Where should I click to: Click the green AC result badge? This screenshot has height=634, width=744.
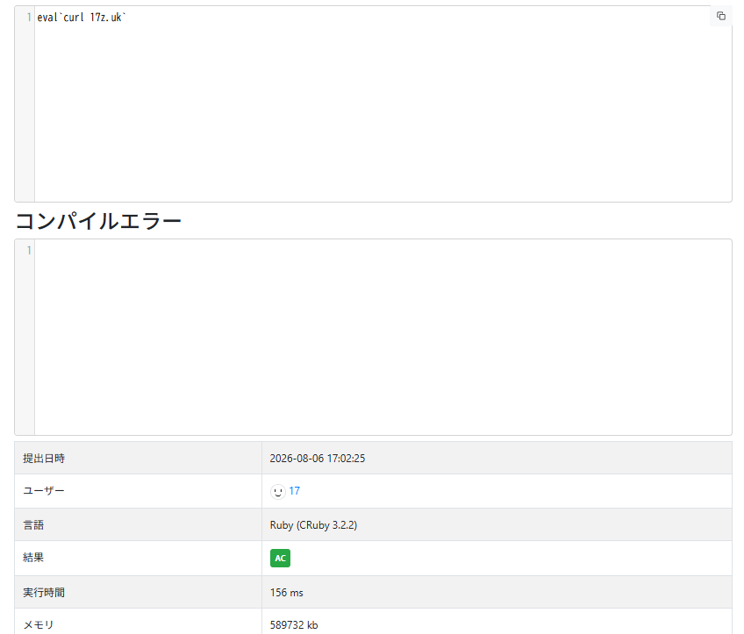[280, 558]
